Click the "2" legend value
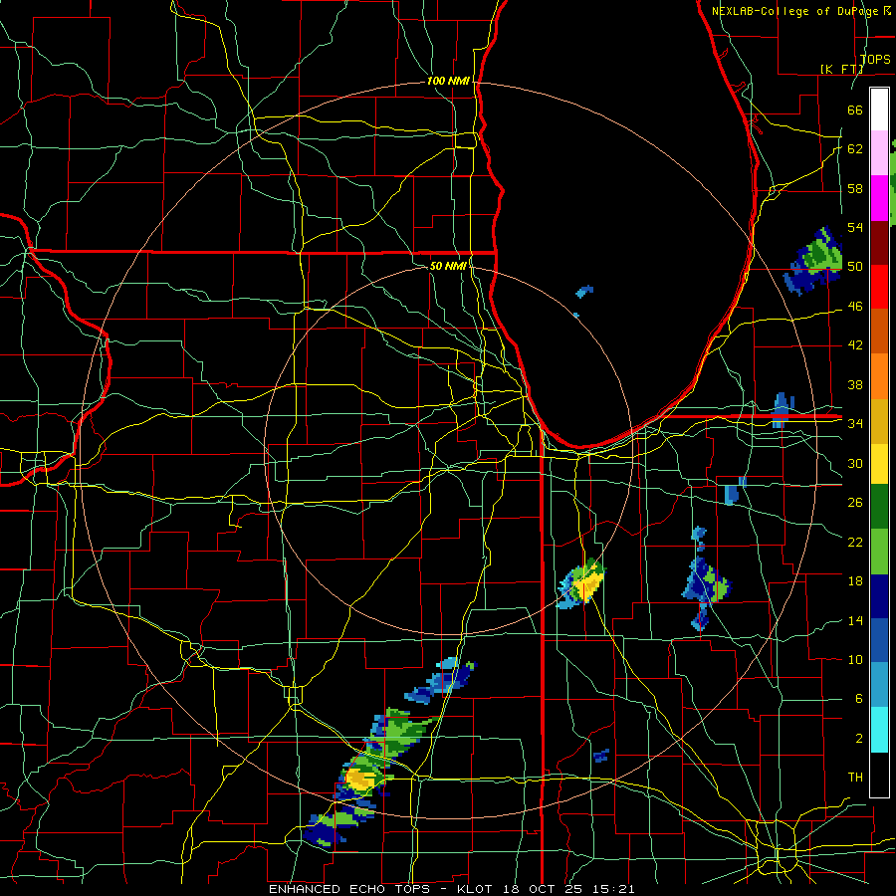The image size is (896, 896). click(858, 738)
